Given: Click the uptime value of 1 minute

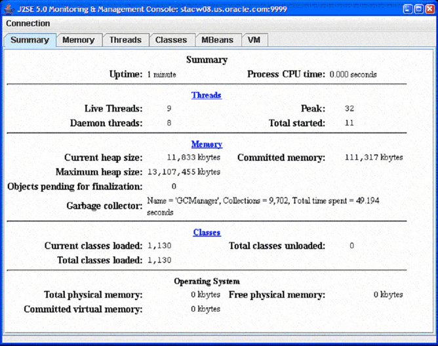Looking at the screenshot, I should click(x=161, y=75).
